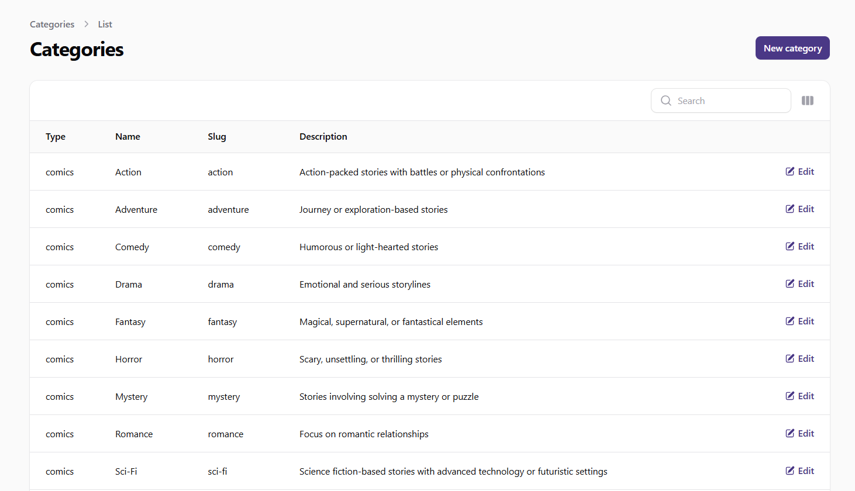Sort the table by the Name column
The height and width of the screenshot is (491, 855).
127,136
